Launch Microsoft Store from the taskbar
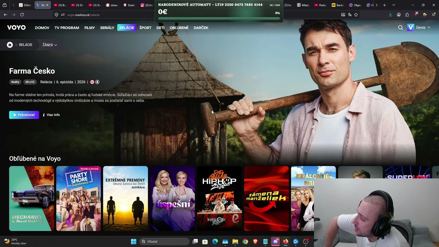439x247 pixels. (205, 242)
